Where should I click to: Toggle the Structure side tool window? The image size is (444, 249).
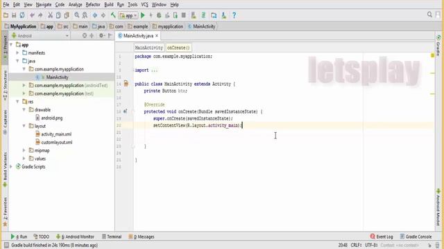click(5, 86)
